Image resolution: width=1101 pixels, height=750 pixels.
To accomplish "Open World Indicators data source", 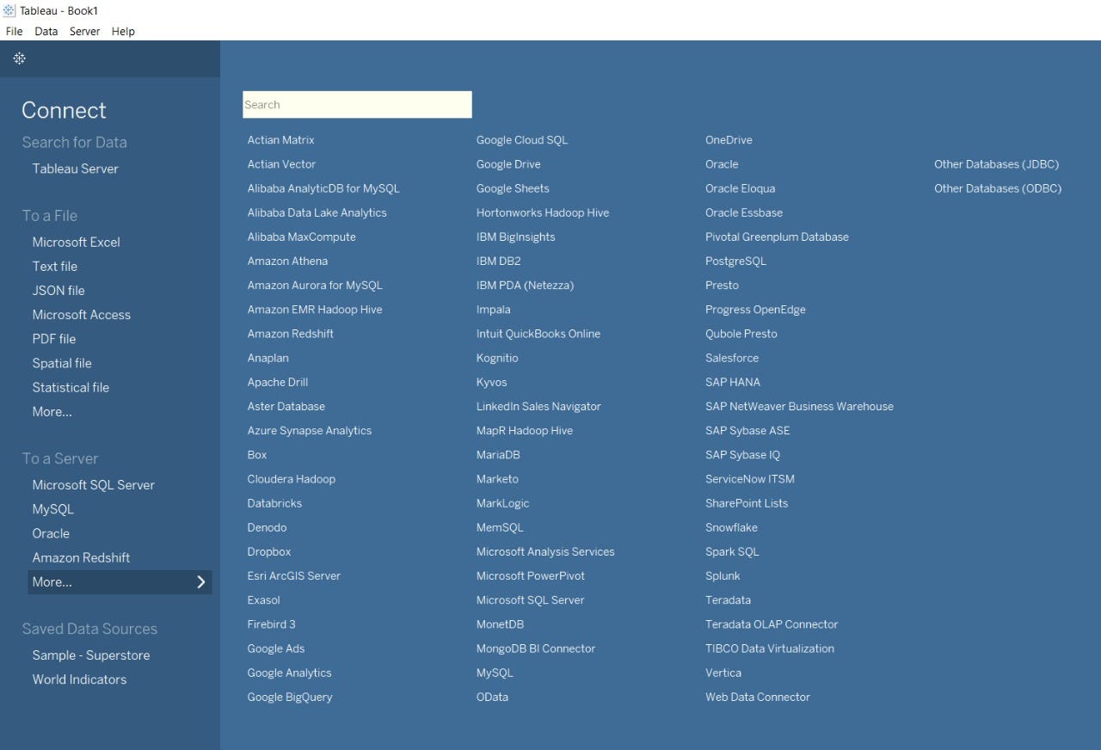I will (x=79, y=679).
